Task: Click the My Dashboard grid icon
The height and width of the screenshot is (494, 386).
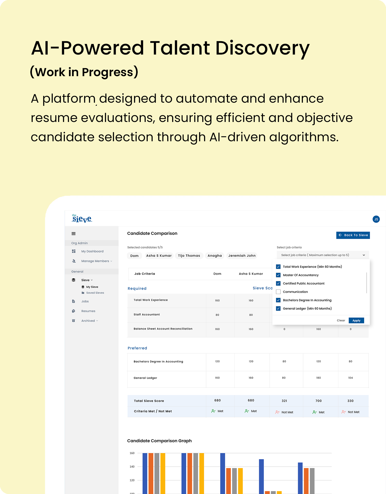Action: pos(74,251)
